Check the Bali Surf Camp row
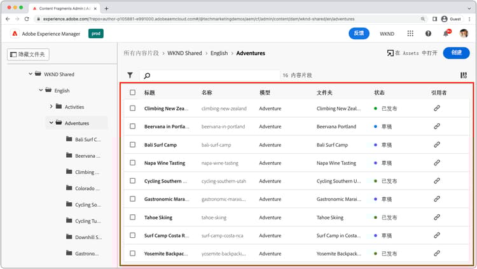The width and height of the screenshot is (477, 269). click(133, 144)
